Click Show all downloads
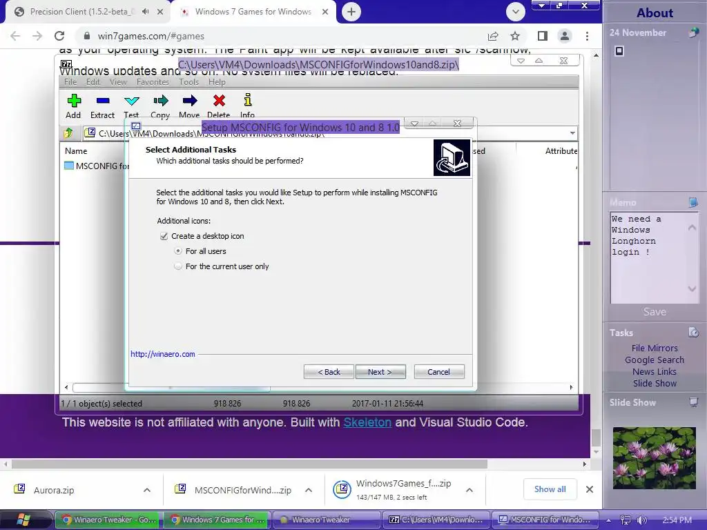The width and height of the screenshot is (707, 530). click(550, 489)
